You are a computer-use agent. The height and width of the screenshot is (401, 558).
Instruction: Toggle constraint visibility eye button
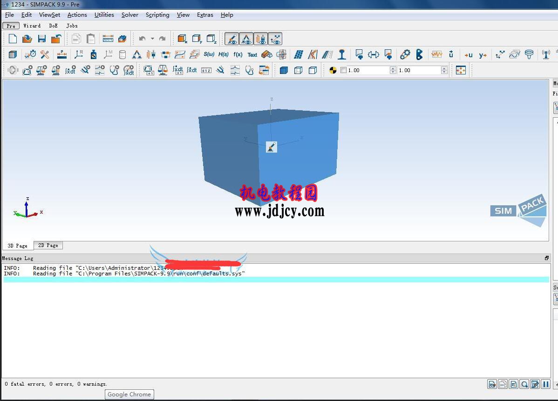point(246,39)
